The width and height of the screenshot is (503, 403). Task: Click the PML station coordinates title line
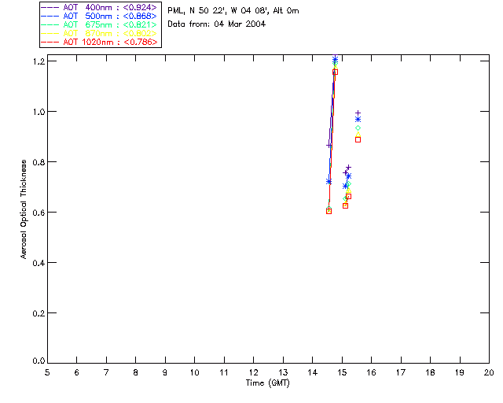233,11
